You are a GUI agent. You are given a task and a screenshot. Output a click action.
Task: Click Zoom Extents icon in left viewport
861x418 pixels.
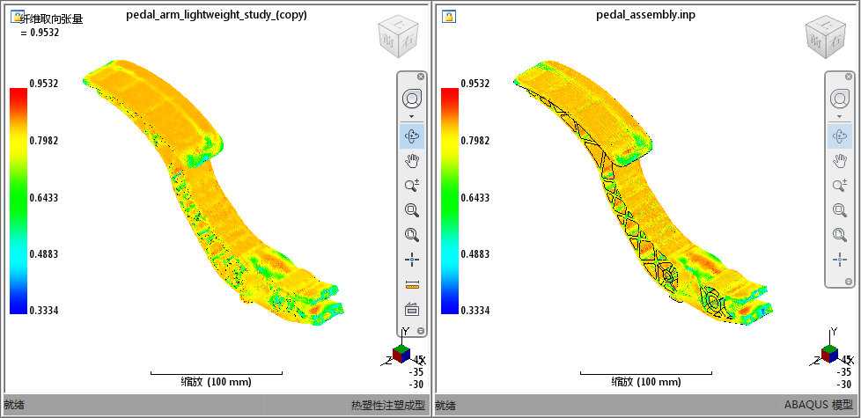412,235
